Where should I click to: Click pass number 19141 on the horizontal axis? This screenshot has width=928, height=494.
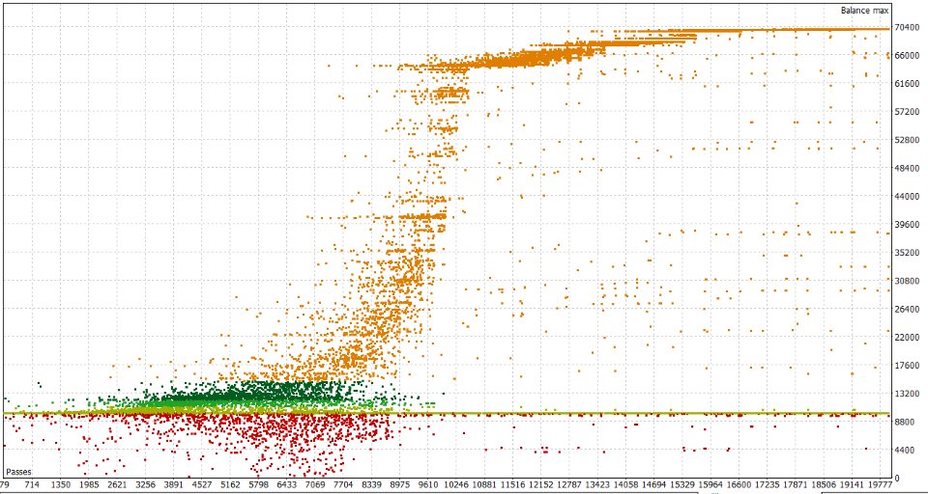(853, 484)
